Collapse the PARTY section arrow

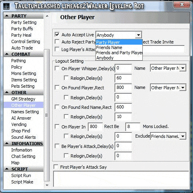[7, 16]
